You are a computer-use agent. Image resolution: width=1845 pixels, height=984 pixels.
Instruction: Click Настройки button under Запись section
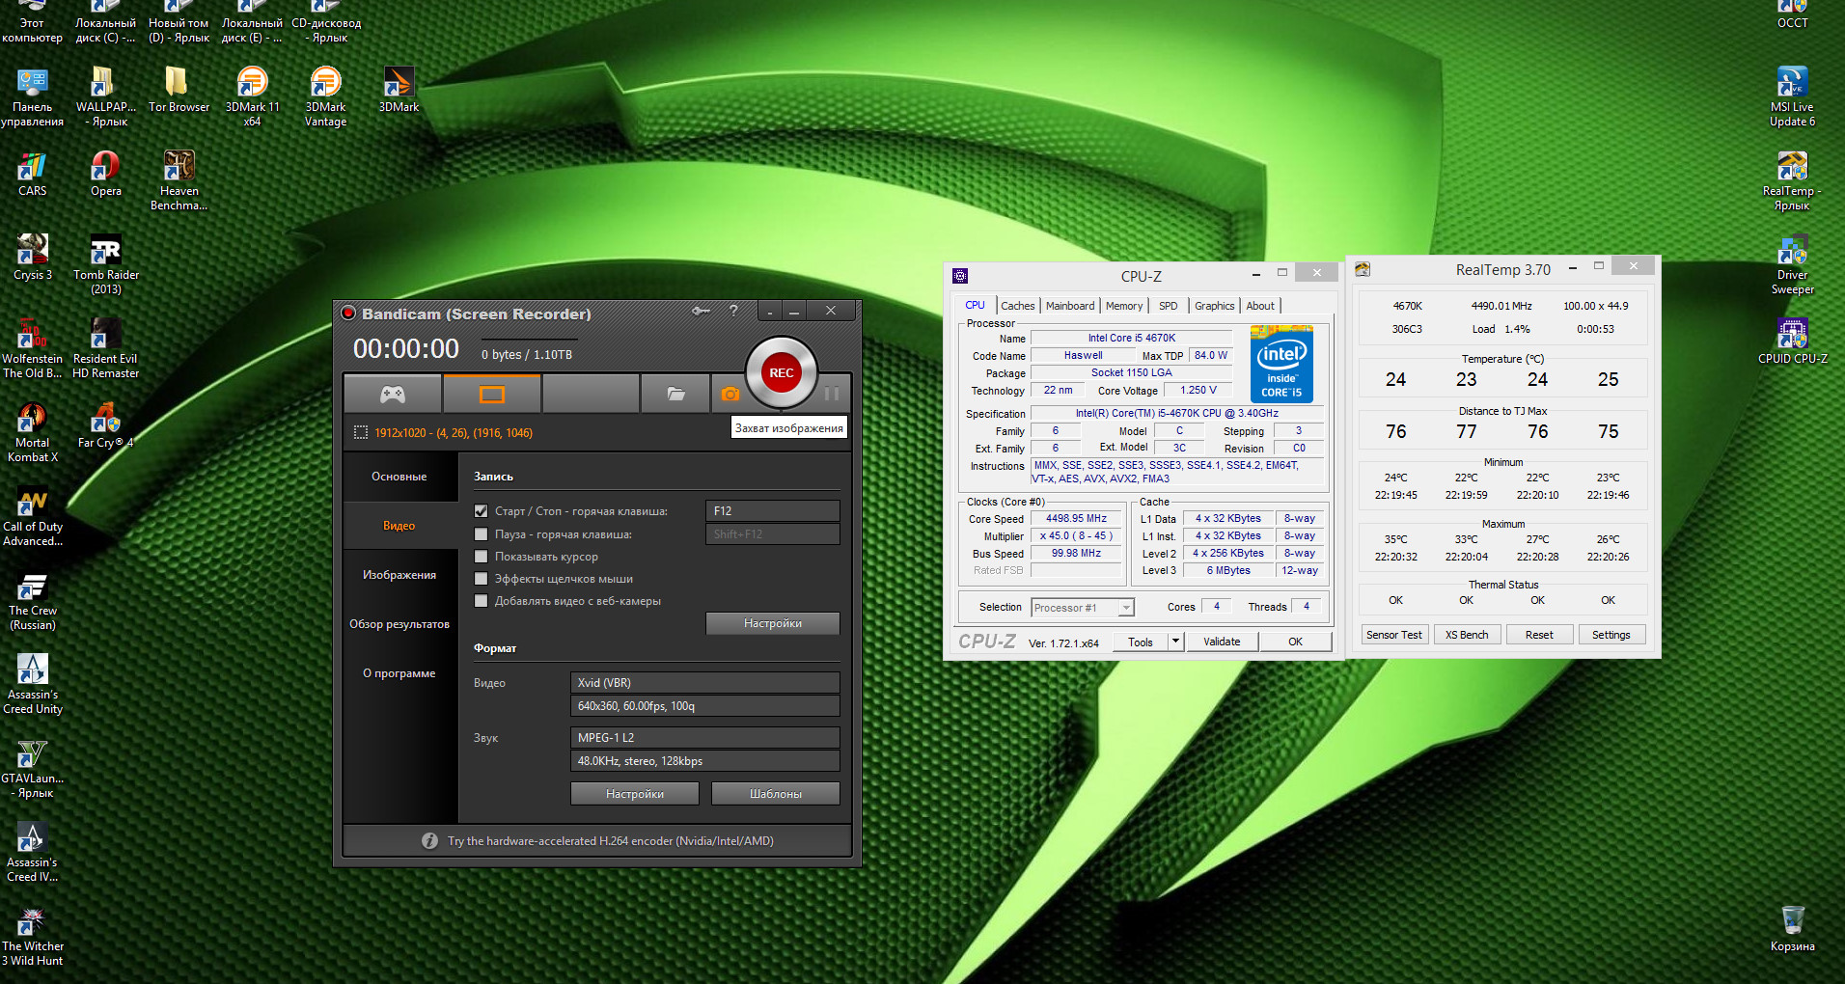[773, 623]
